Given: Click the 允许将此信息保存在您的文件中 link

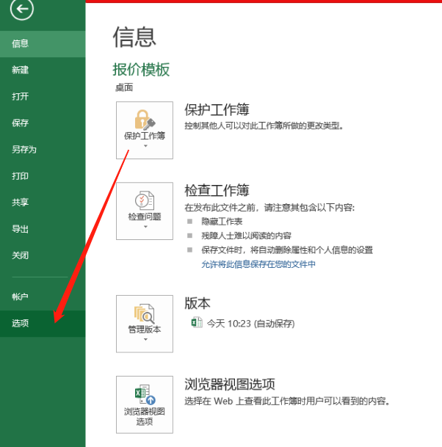Looking at the screenshot, I should pos(258,264).
